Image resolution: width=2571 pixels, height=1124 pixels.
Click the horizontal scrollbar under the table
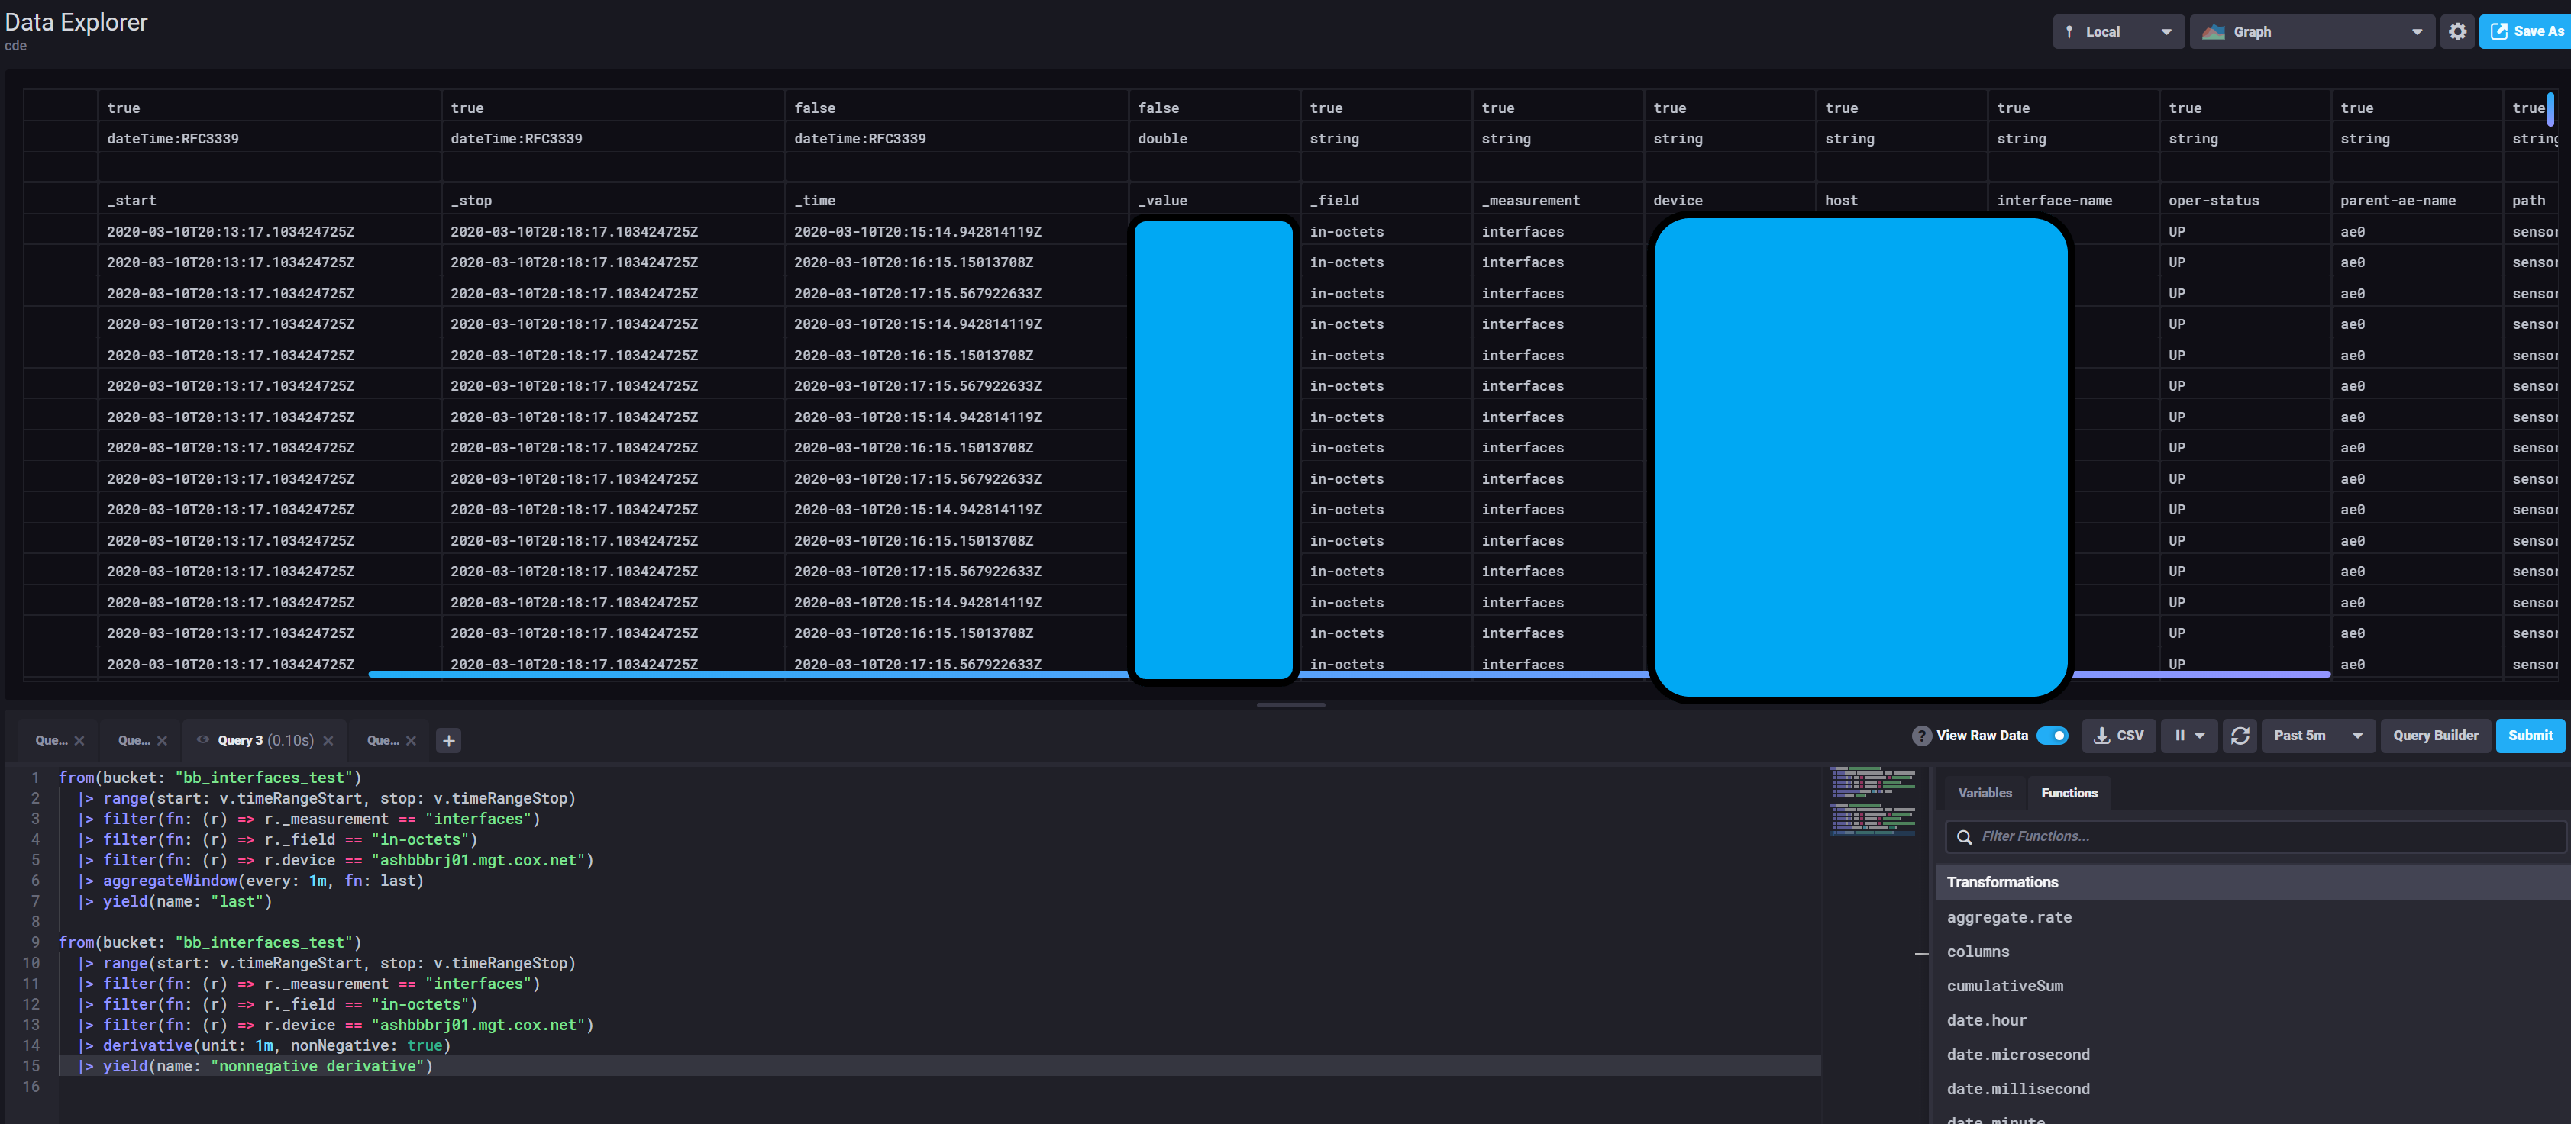[748, 675]
